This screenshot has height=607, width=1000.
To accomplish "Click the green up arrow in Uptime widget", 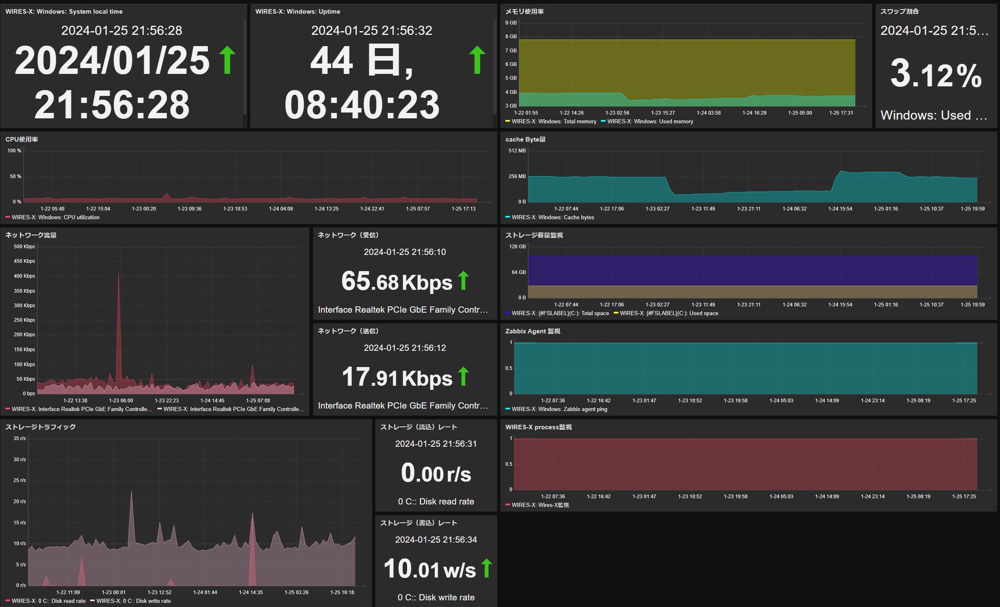I will point(477,60).
